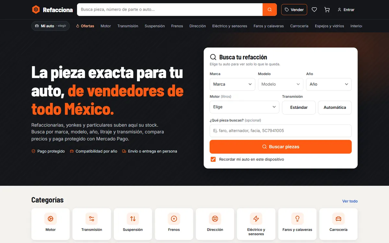Click the Envío o entrega truck icon
The image size is (389, 243).
point(124,151)
